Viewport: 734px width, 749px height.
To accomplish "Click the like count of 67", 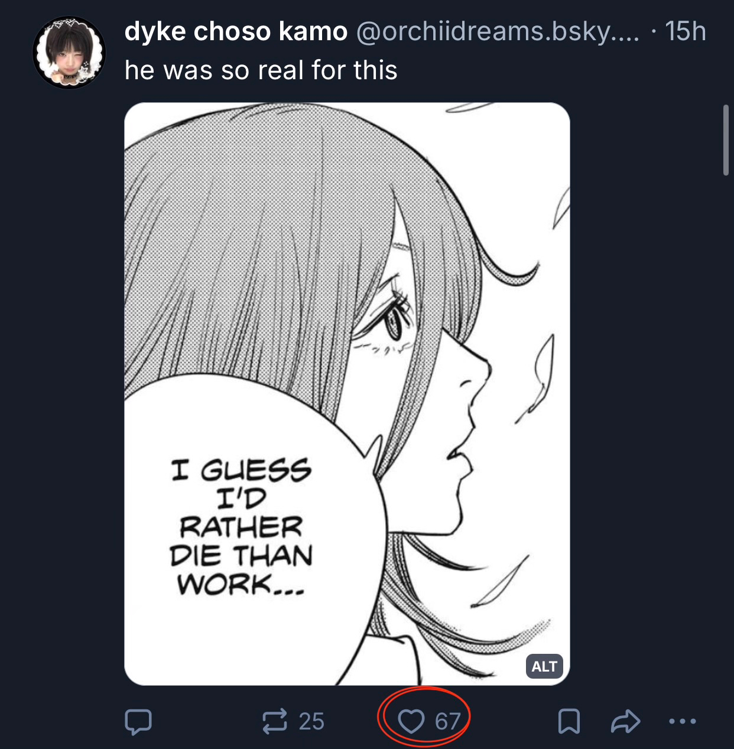I will [447, 722].
